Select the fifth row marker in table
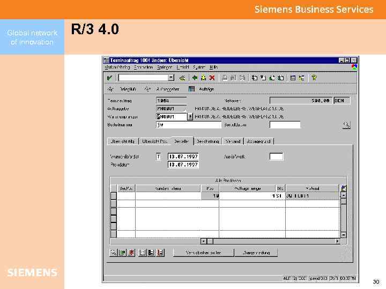 tap(114, 226)
